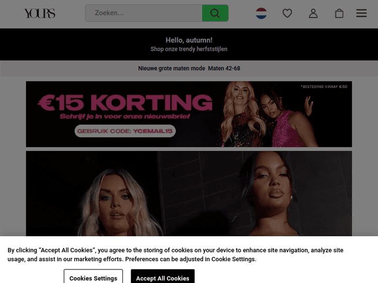Click the Gebruik code YCEMAIL15 pill
The height and width of the screenshot is (283, 378).
point(125,131)
